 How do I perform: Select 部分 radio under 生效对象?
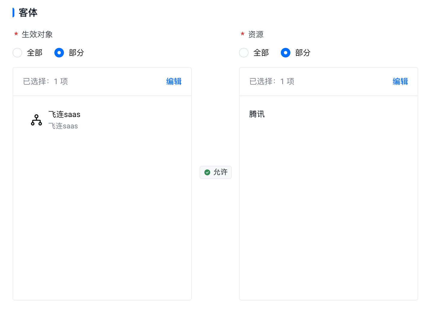(59, 53)
